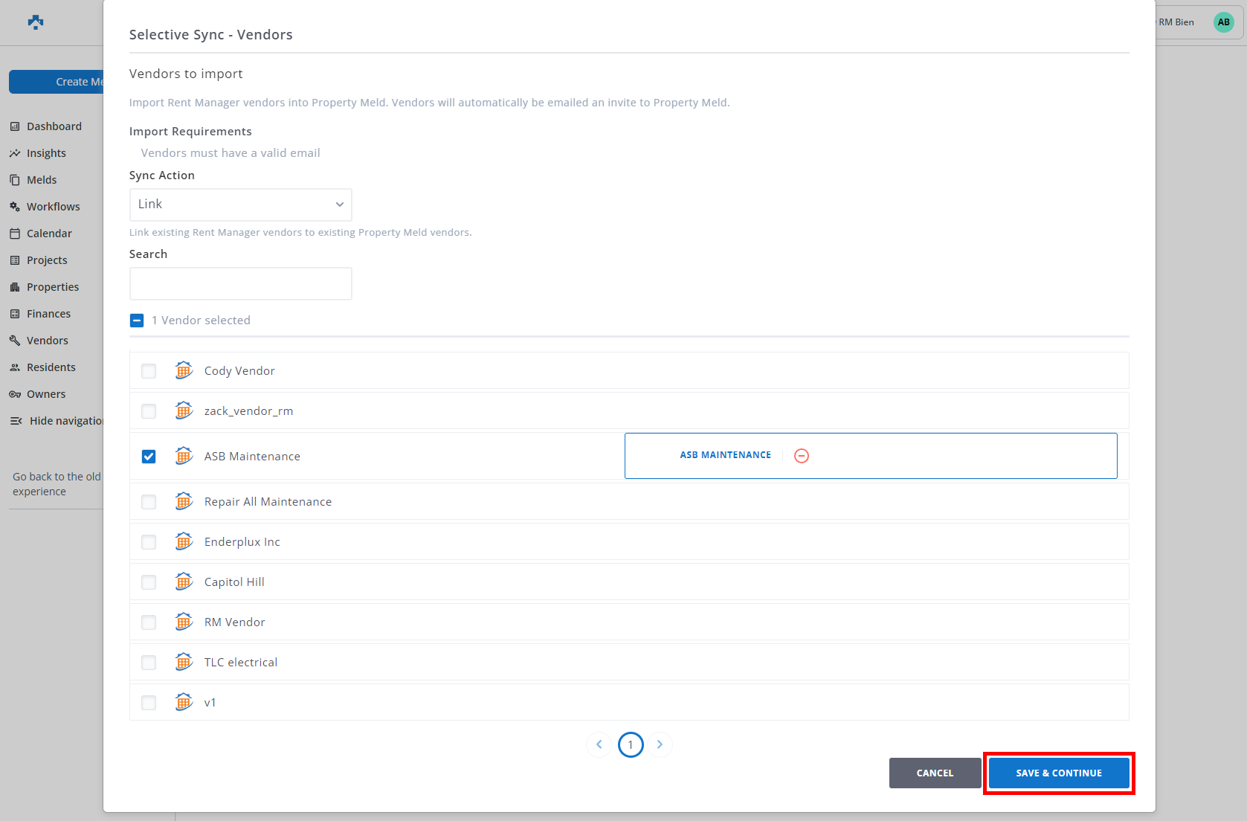
Task: Click the remove icon next to ASB MAINTENANCE
Action: (x=801, y=456)
